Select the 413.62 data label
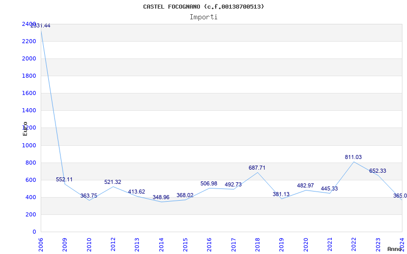This screenshot has width=407, height=254. click(136, 192)
